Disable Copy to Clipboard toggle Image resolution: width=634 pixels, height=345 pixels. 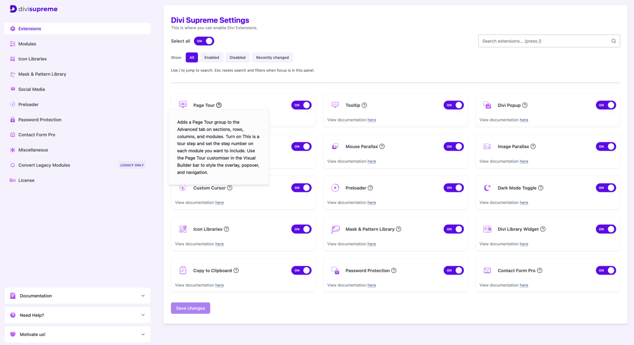(302, 271)
